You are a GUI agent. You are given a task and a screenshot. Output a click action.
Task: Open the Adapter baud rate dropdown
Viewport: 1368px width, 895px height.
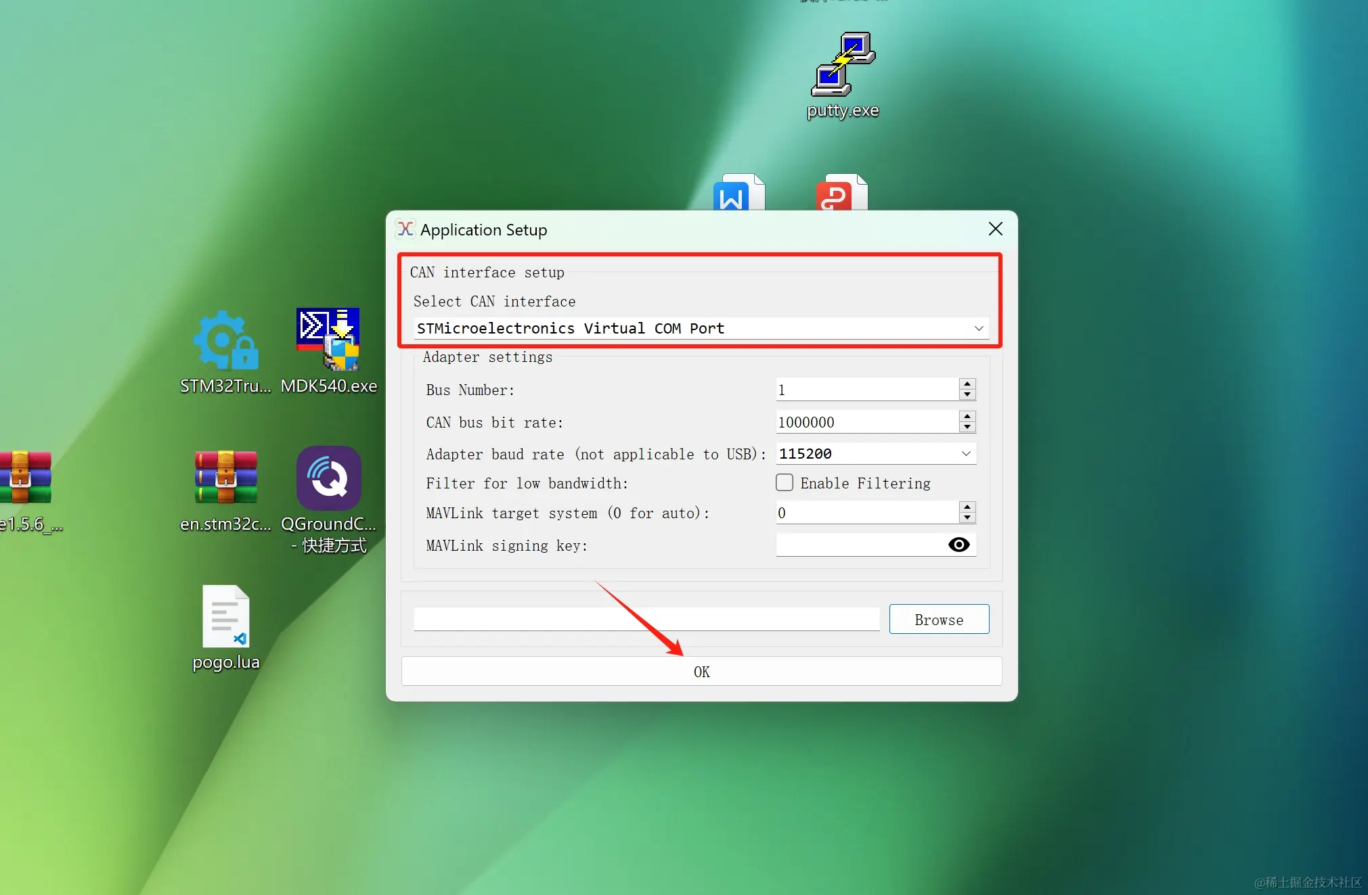click(x=966, y=454)
